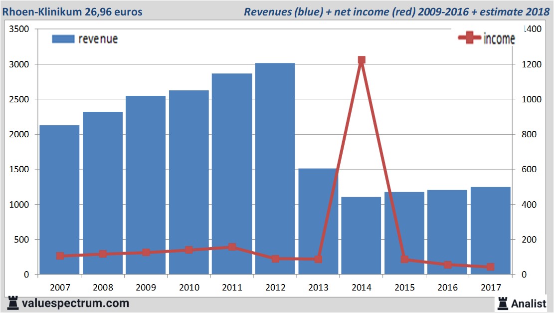Pick the 2011 revenue bar
The width and height of the screenshot is (554, 313).
pos(232,174)
